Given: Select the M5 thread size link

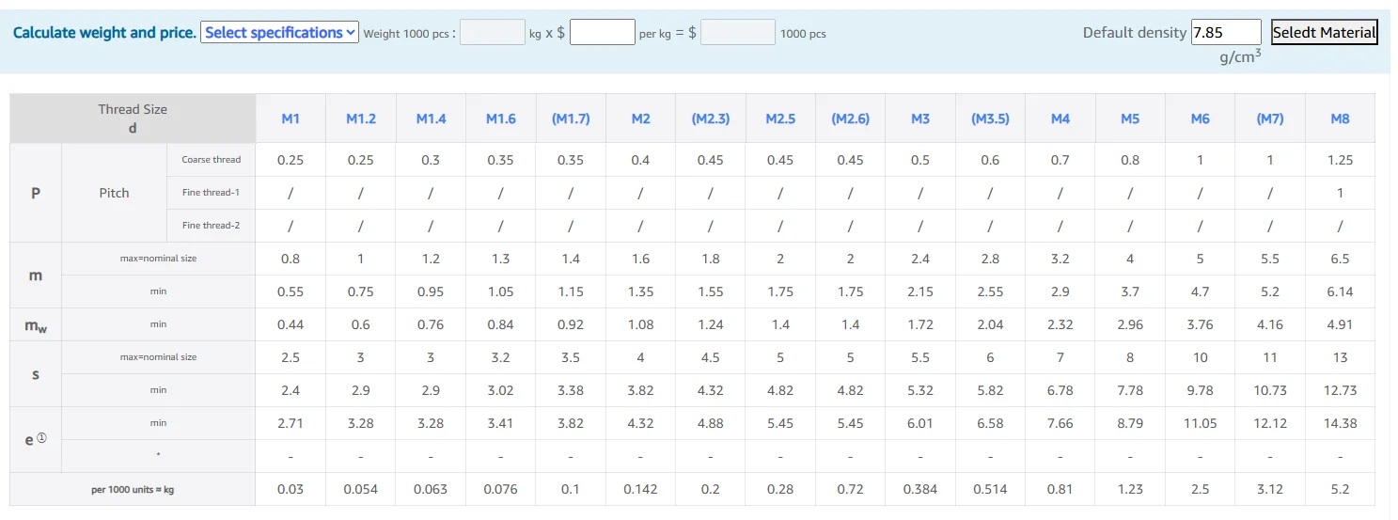Looking at the screenshot, I should click(1130, 118).
